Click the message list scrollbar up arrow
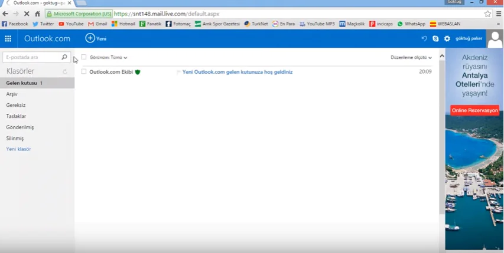The width and height of the screenshot is (504, 253). coord(442,56)
